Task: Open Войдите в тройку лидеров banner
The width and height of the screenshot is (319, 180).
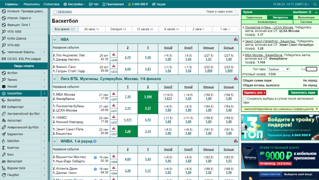Action: (280, 127)
